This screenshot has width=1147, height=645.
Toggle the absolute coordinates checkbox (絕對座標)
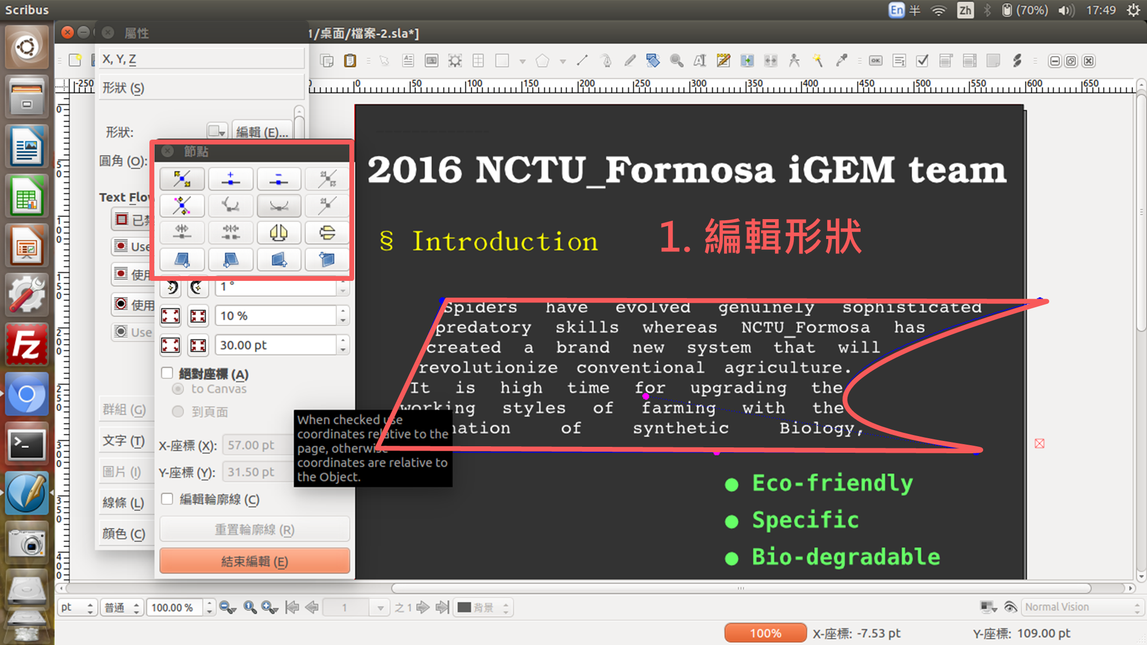click(x=167, y=373)
